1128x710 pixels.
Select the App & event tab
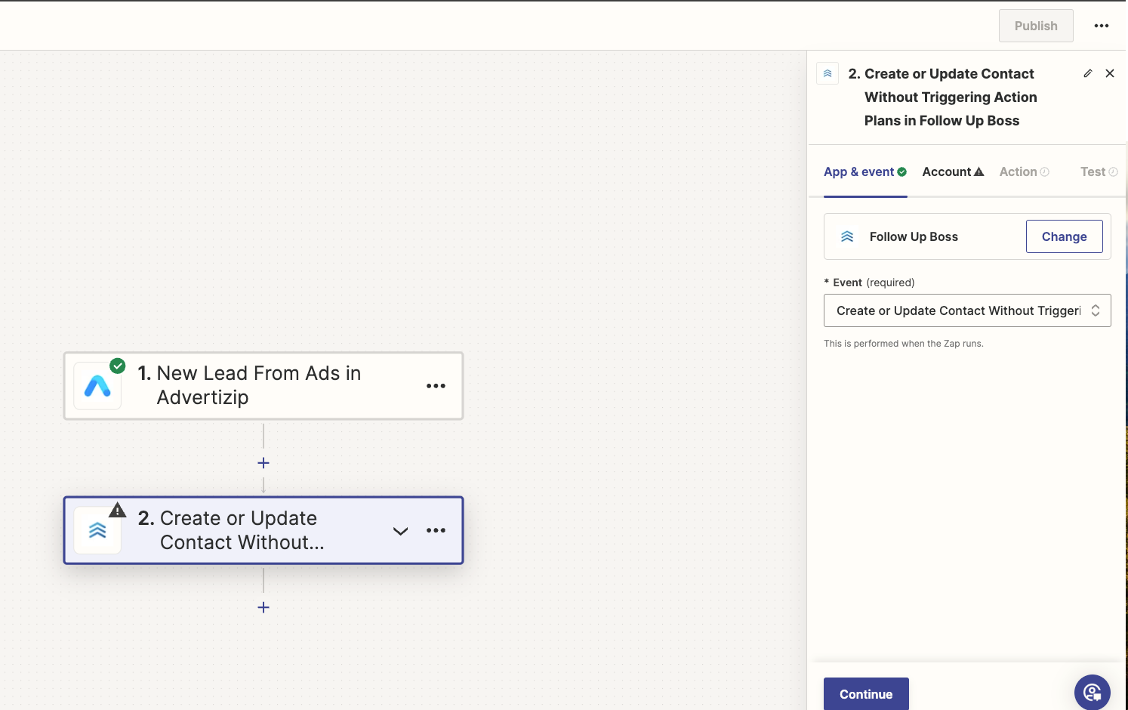[x=864, y=172]
